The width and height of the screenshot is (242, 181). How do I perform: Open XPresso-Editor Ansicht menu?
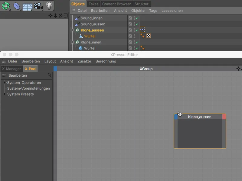coord(67,61)
